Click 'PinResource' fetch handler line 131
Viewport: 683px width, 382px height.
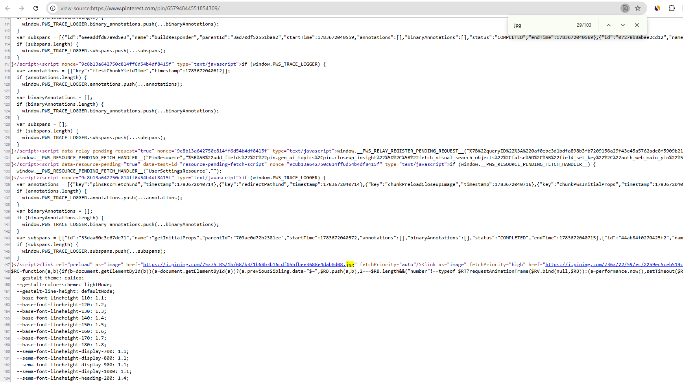coord(350,158)
